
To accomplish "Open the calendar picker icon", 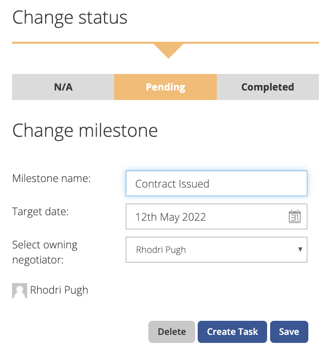I will tap(295, 216).
